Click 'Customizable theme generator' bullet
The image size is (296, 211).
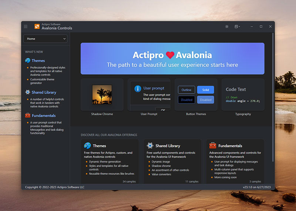pos(42,81)
